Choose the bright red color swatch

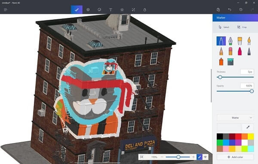[238, 137]
